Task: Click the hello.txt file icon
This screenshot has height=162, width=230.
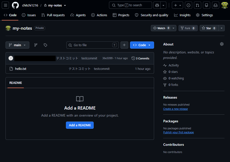Action: point(11,69)
